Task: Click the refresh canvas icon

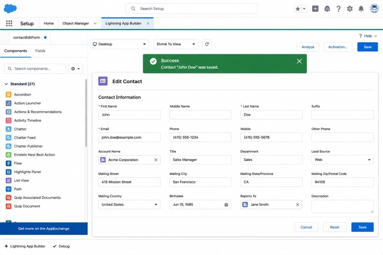Action: tap(207, 44)
